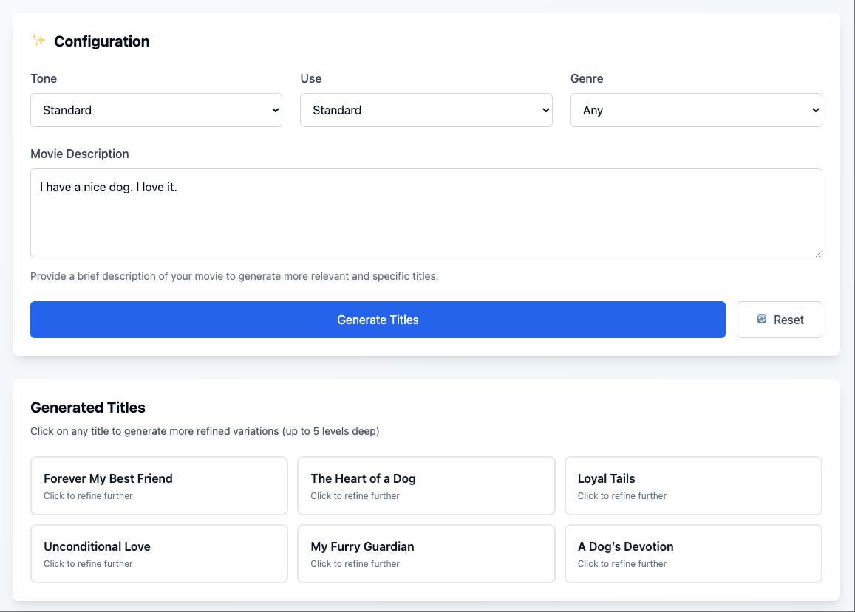Open the A Dog's Devotion title card
Viewport: 855px width, 612px height.
tap(693, 554)
